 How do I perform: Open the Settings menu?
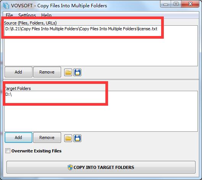pos(27,15)
